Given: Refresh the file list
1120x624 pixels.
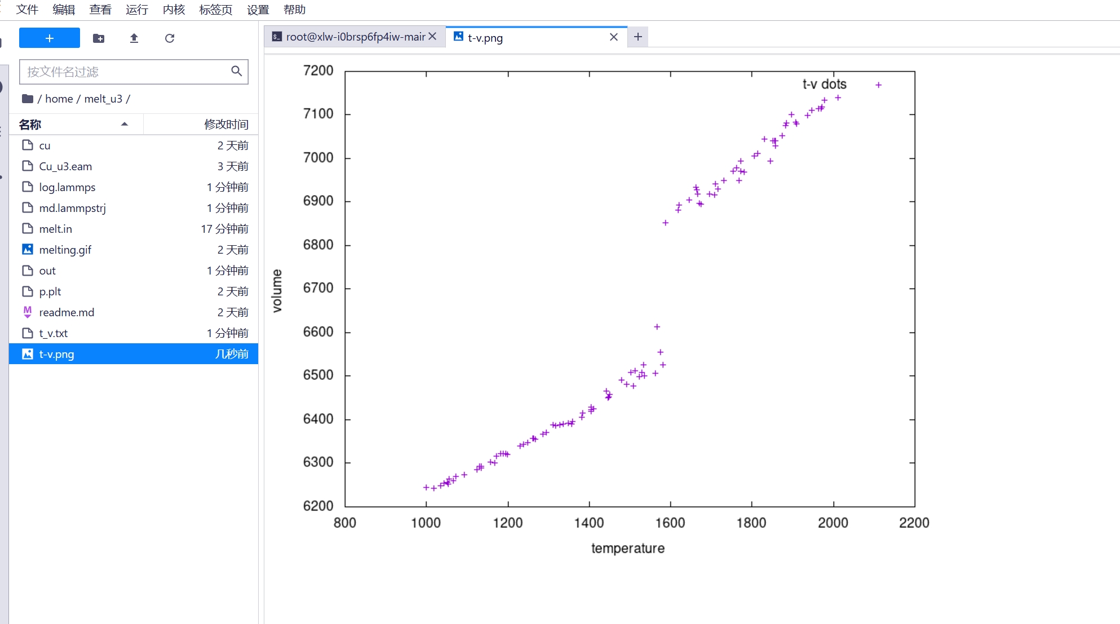Looking at the screenshot, I should pos(170,38).
